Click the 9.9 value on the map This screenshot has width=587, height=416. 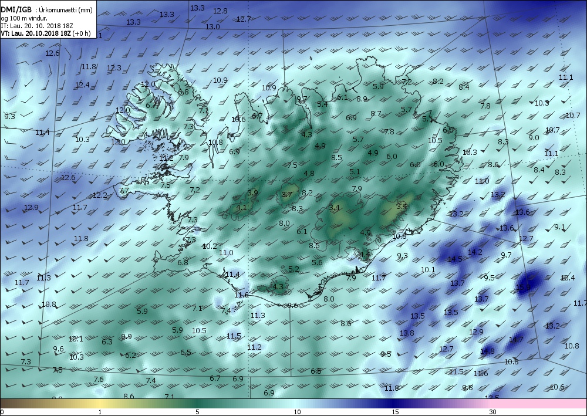[x=127, y=336]
